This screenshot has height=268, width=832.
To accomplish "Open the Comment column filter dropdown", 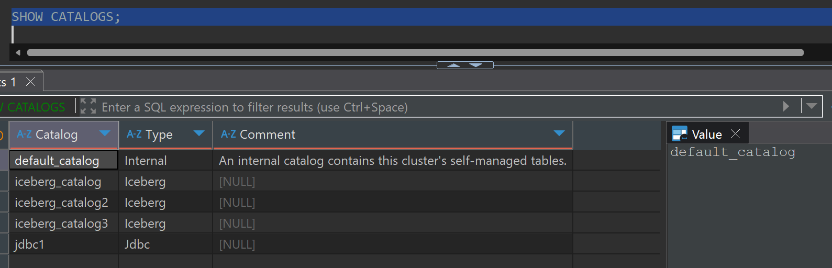I will [x=559, y=133].
